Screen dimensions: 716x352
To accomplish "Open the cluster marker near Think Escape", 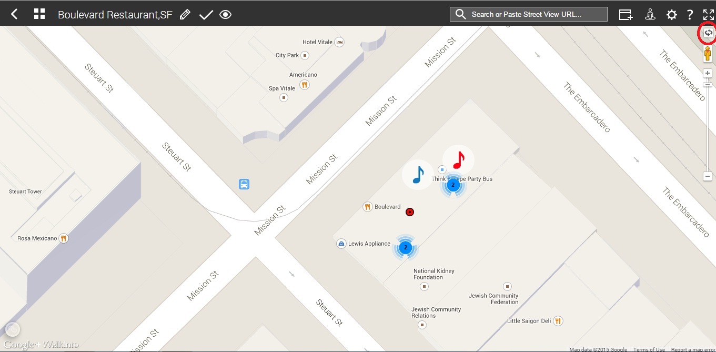I will point(452,185).
